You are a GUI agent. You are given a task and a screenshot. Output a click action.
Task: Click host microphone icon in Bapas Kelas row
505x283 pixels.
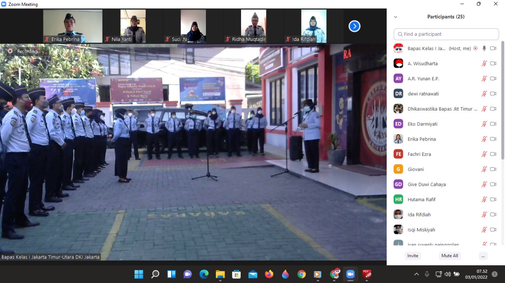[484, 48]
